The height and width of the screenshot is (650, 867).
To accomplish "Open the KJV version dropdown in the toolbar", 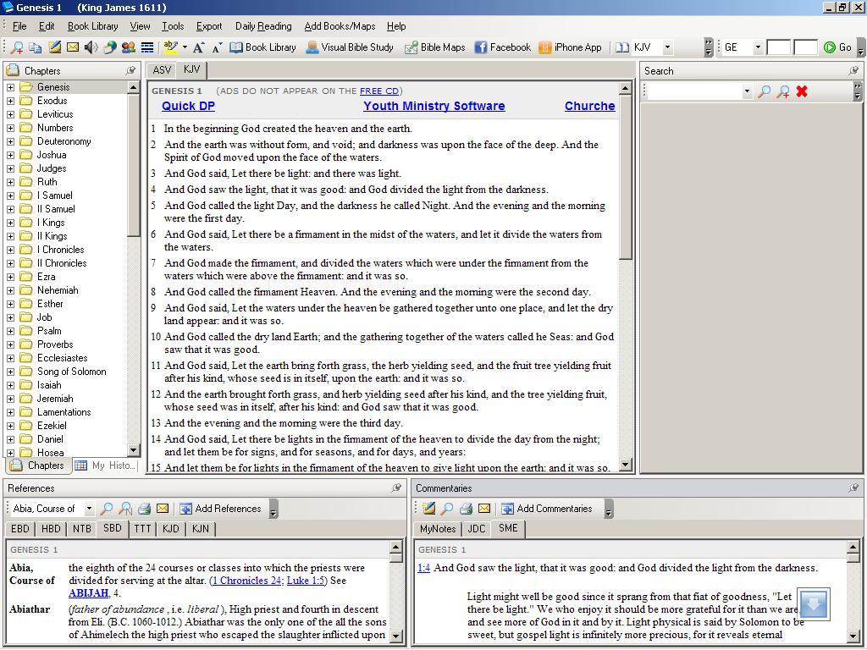I will [x=667, y=47].
